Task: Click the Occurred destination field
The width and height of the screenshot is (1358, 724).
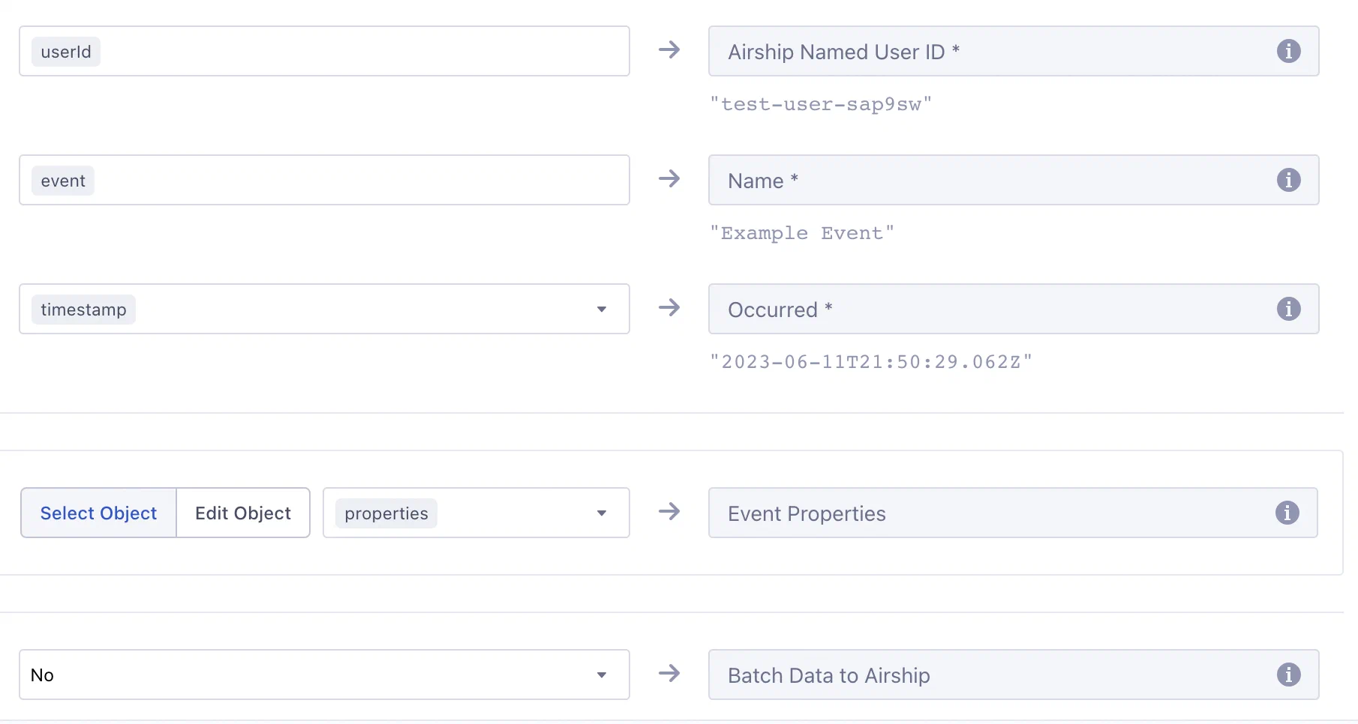Action: point(975,309)
